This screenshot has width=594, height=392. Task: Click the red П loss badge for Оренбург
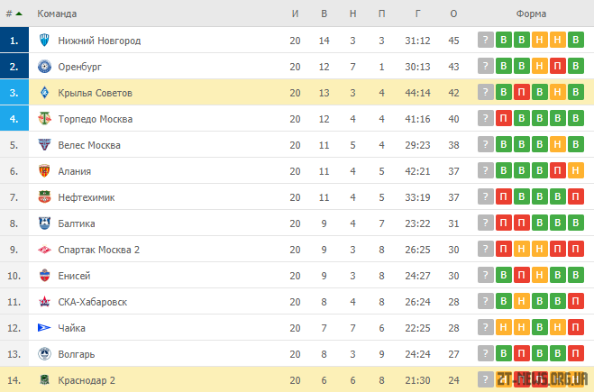[x=558, y=66]
